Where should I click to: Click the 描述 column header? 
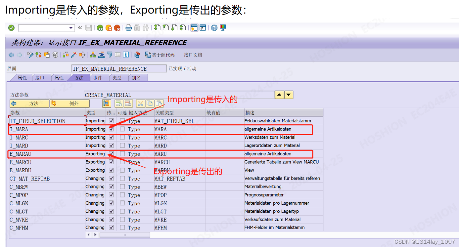(284, 113)
